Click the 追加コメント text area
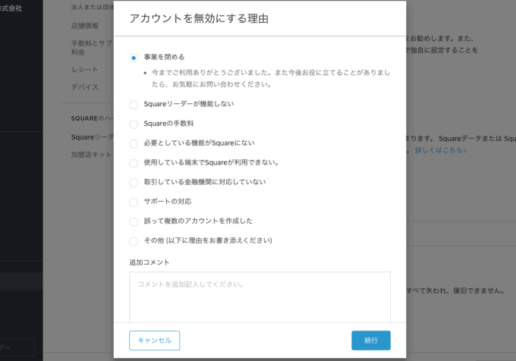The width and height of the screenshot is (516, 361). click(260, 296)
